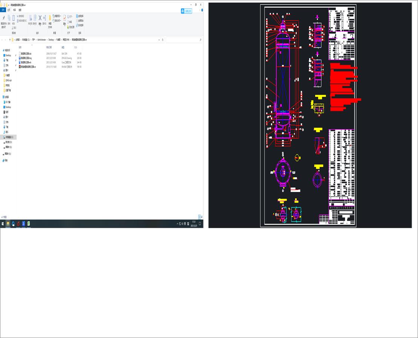The width and height of the screenshot is (418, 338).
Task: Open the notification center icon
Action: tap(200, 224)
